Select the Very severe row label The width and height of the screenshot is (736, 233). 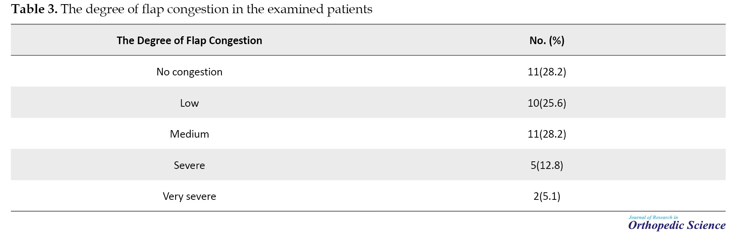coord(189,196)
